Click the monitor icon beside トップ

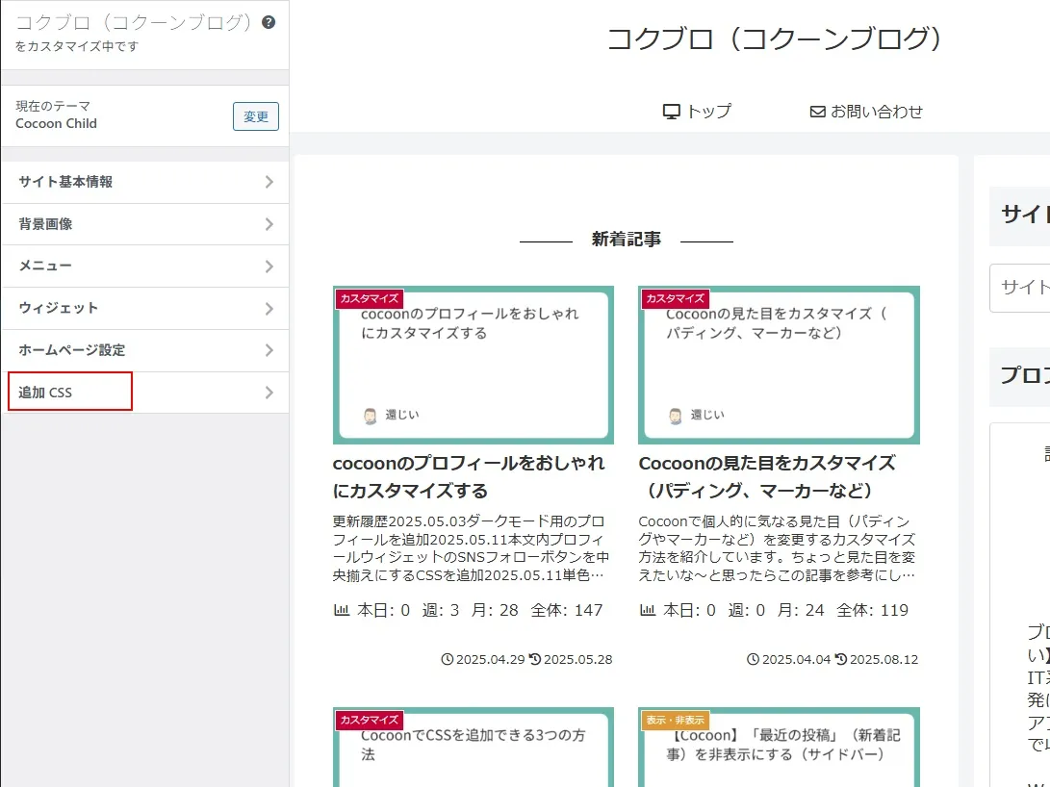point(672,112)
